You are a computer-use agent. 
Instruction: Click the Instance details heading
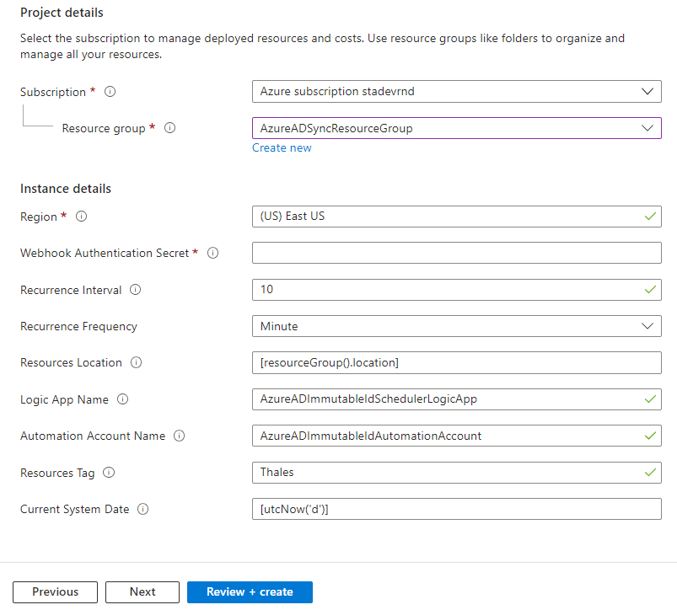(x=66, y=189)
